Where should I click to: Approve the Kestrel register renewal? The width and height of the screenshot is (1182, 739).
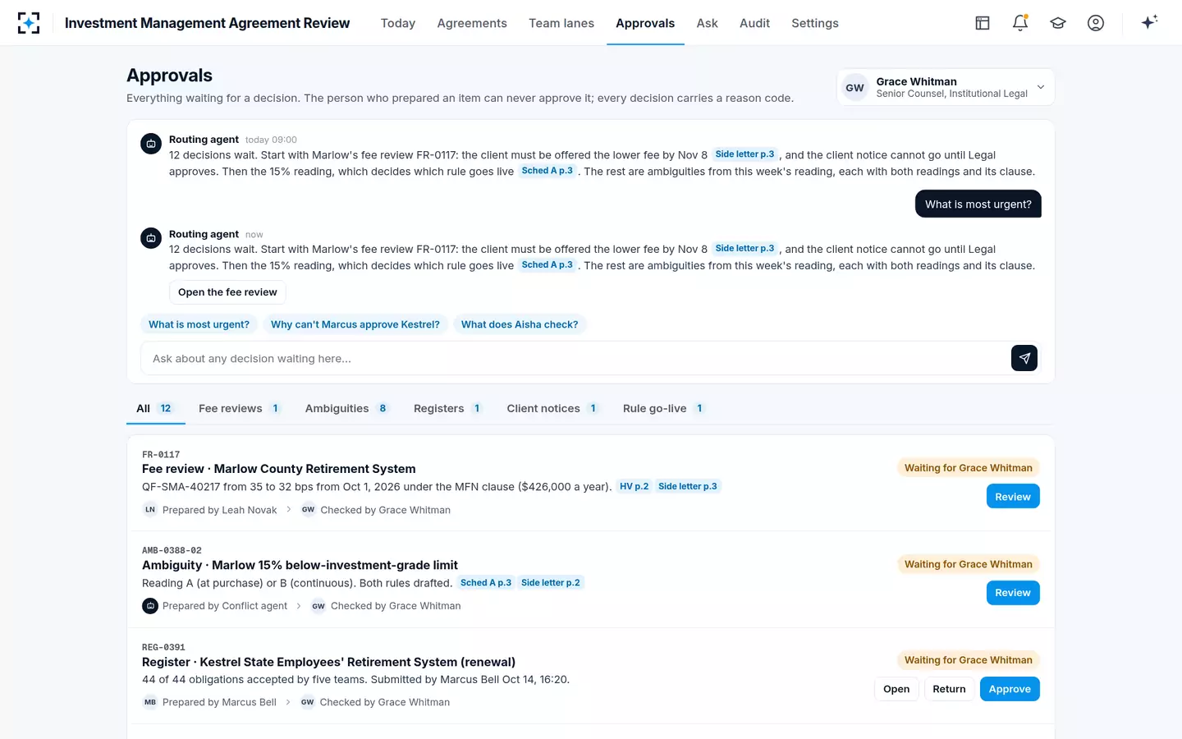1010,689
